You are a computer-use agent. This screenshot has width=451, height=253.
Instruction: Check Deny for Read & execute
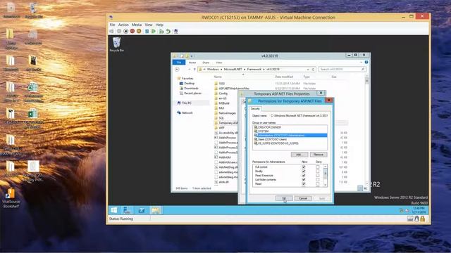click(318, 176)
